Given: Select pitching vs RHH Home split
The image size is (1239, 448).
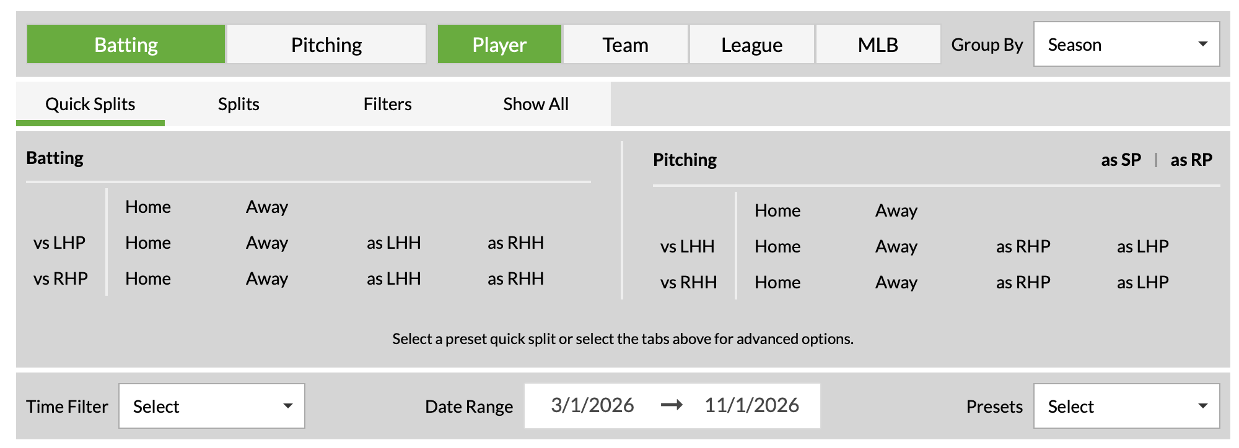Looking at the screenshot, I should pyautogui.click(x=777, y=282).
